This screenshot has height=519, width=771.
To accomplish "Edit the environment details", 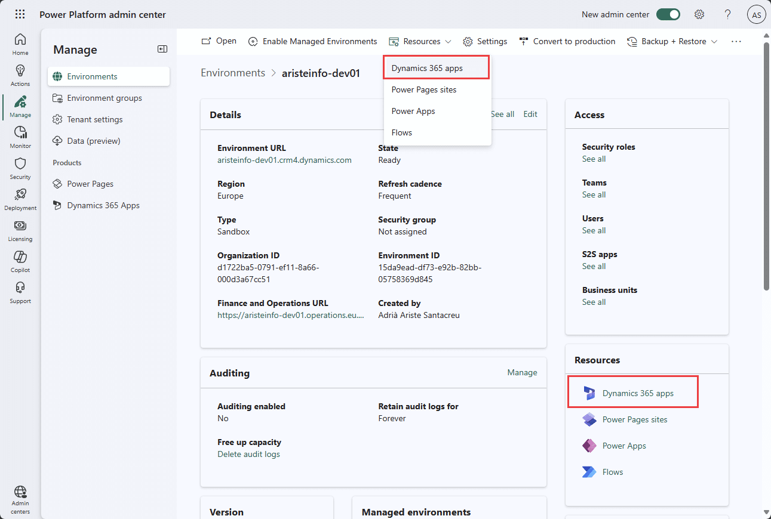I will (530, 113).
